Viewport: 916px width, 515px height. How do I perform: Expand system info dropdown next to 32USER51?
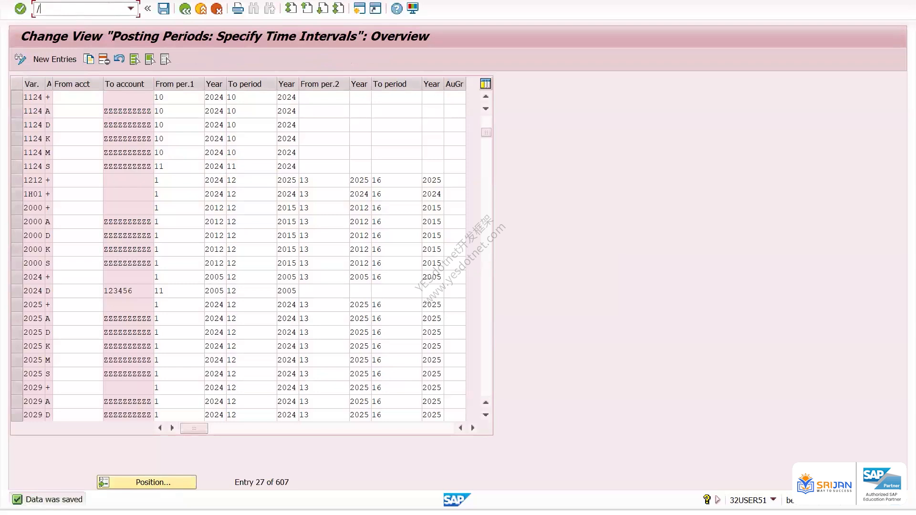773,499
